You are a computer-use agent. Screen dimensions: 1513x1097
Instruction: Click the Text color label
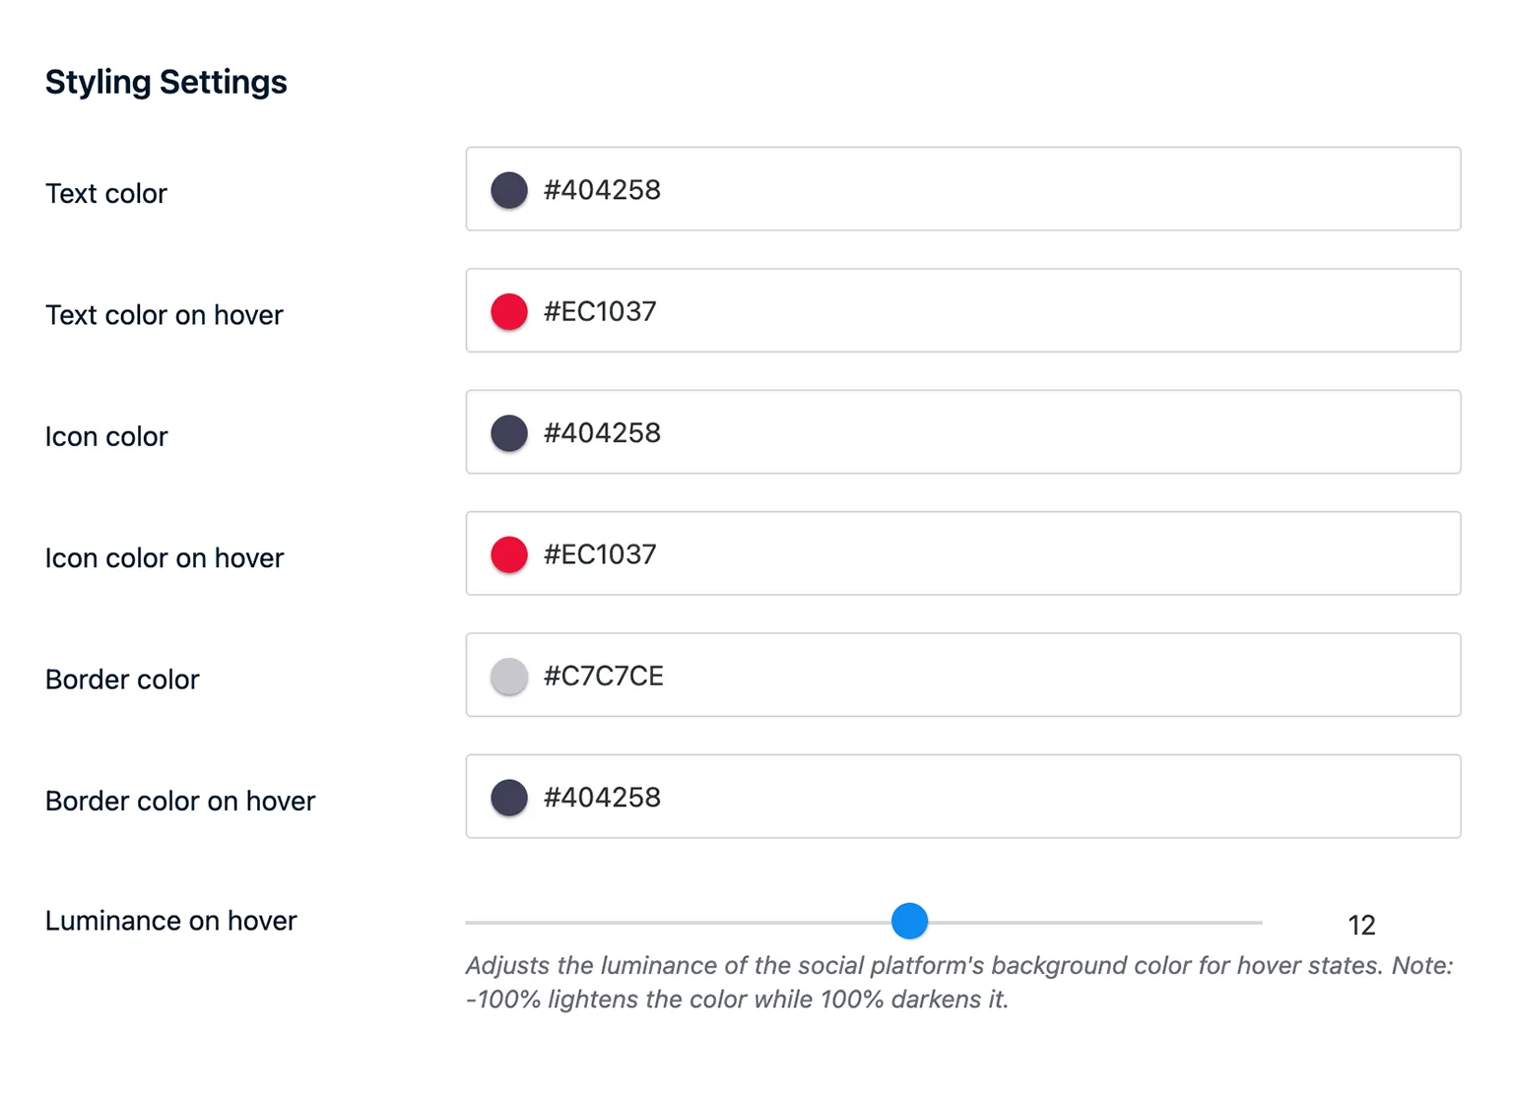click(105, 193)
